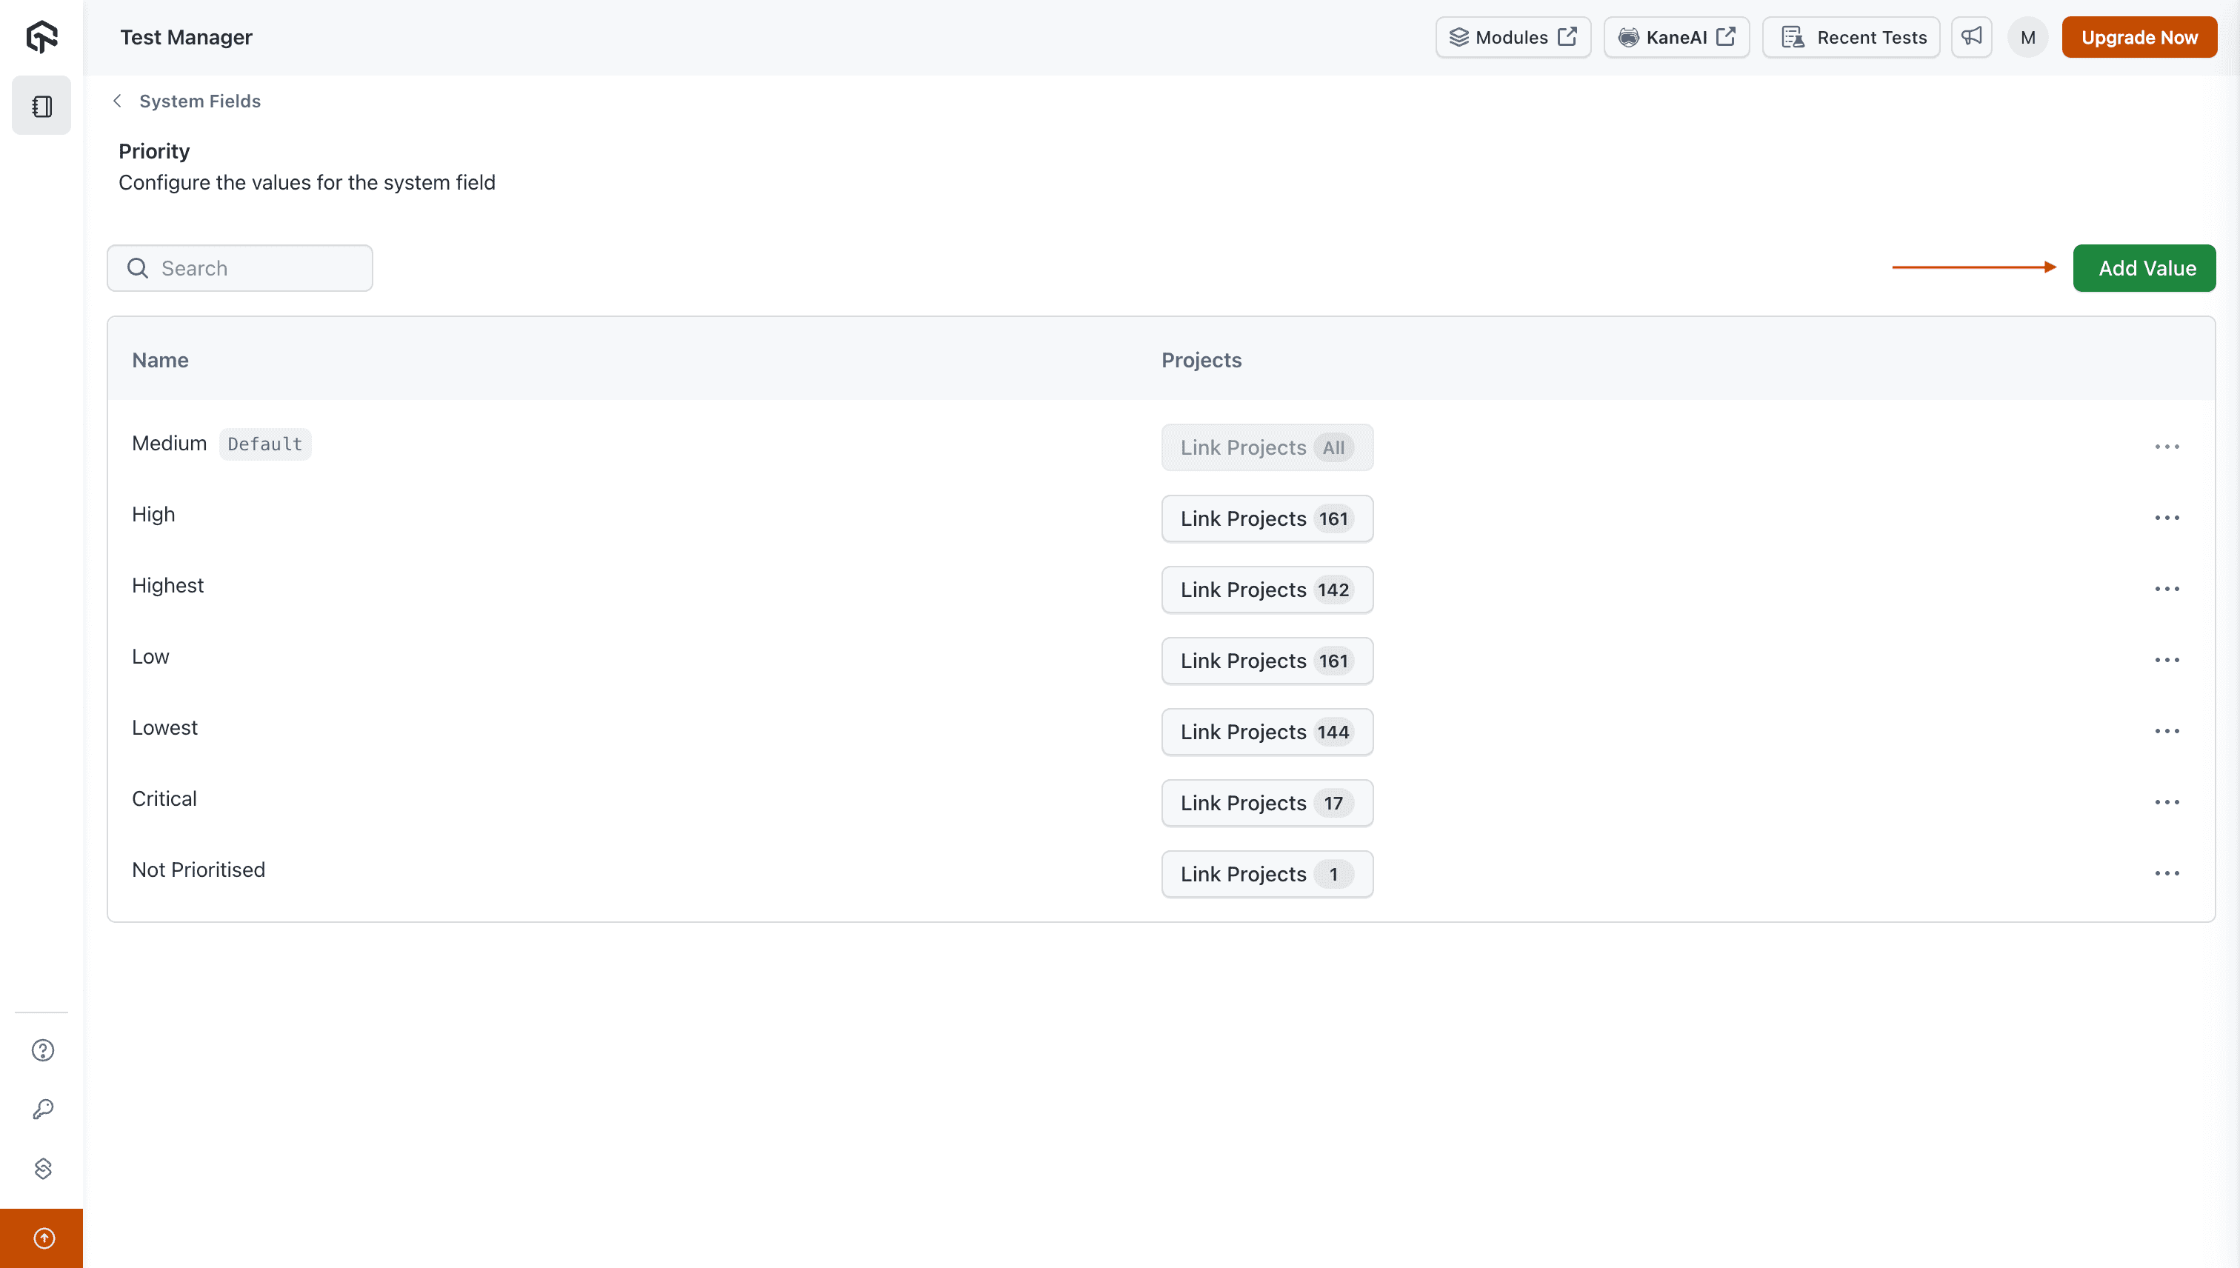The image size is (2240, 1268).
Task: Click Link Projects for Not Prioritised
Action: (1267, 875)
